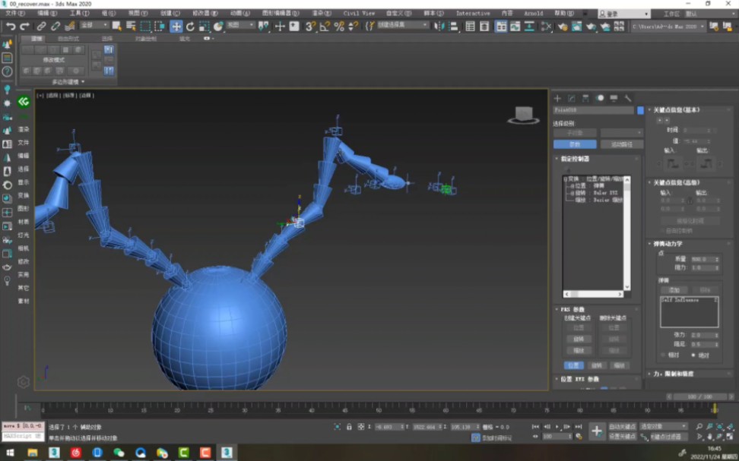Switch to the Motion panel icon
The width and height of the screenshot is (739, 461).
[600, 98]
